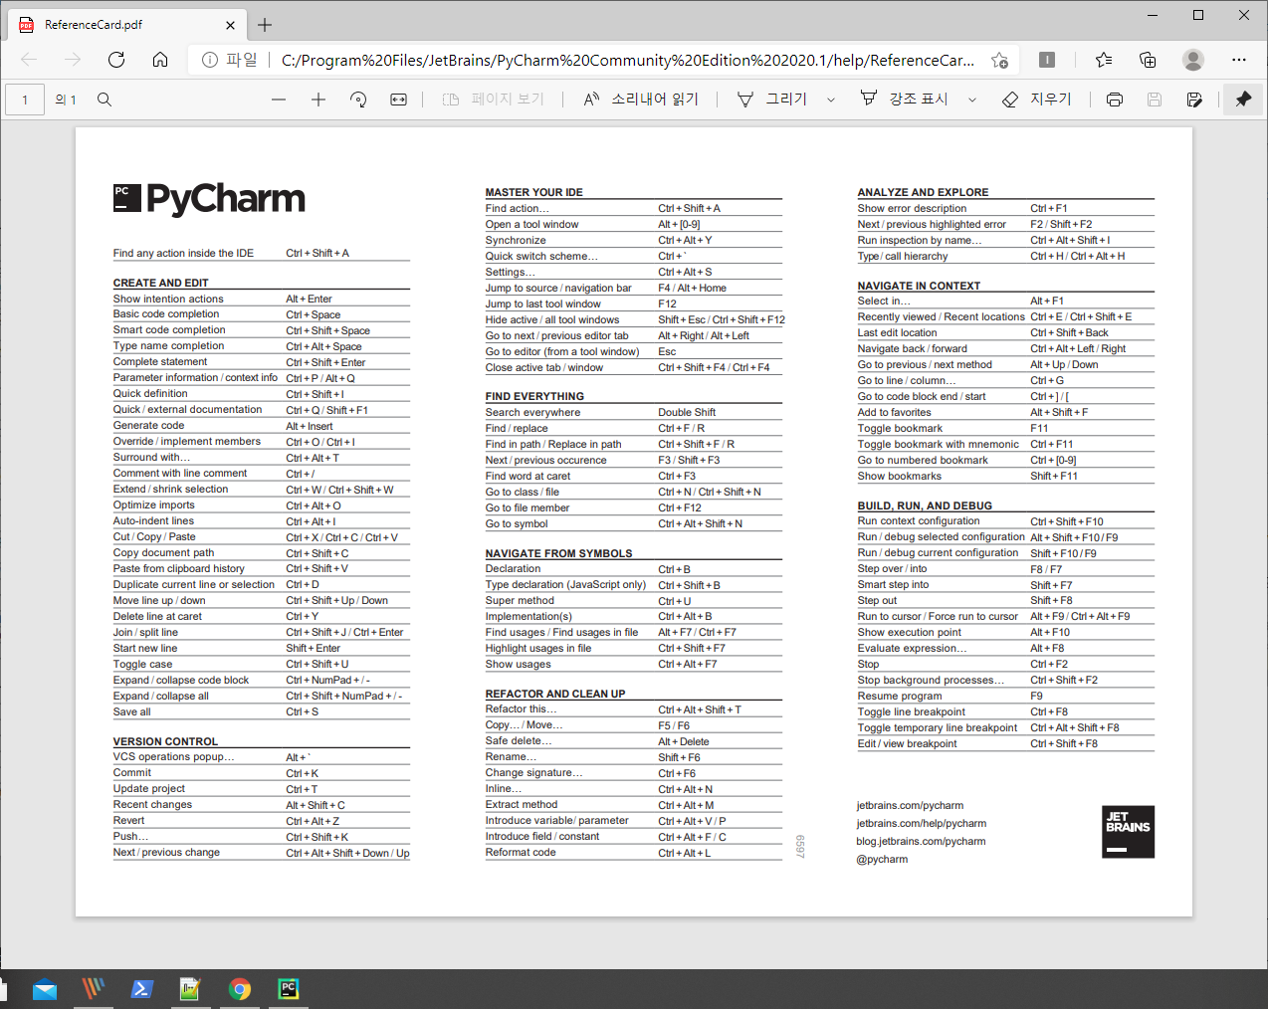Open the notepad app in taskbar
The width and height of the screenshot is (1268, 1009).
[x=190, y=989]
